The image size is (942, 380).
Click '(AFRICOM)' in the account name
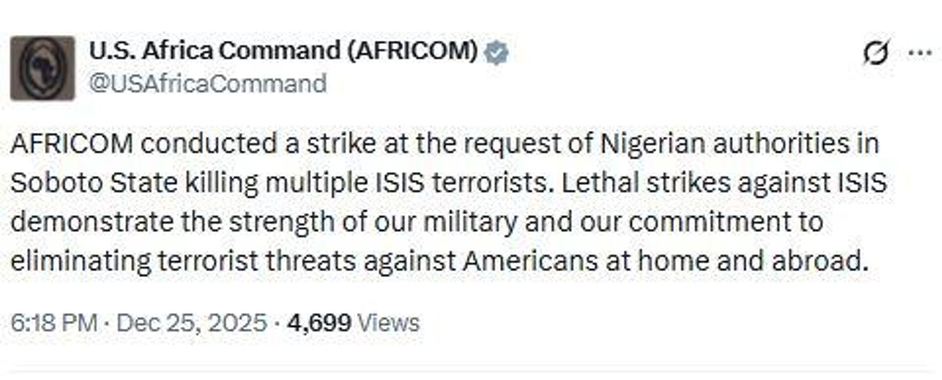(x=412, y=51)
